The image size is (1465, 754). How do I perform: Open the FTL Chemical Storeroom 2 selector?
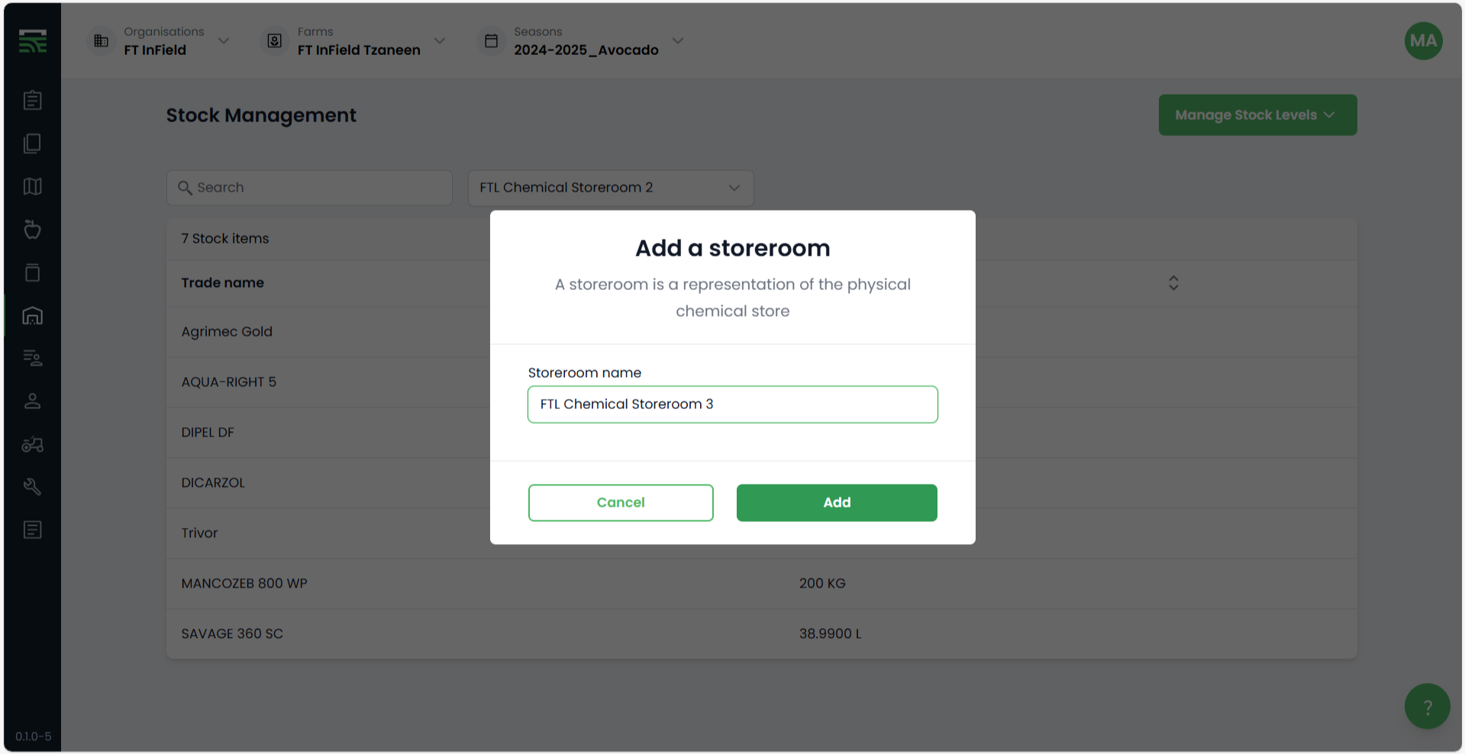(x=611, y=188)
